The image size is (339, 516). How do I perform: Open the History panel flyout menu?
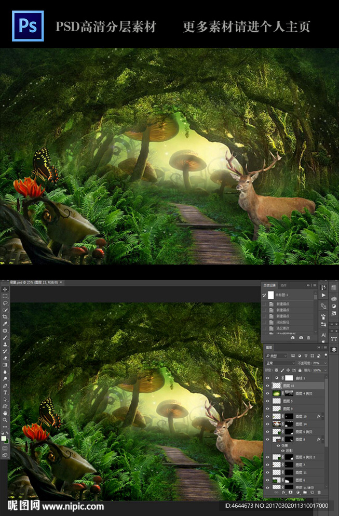pos(315,285)
